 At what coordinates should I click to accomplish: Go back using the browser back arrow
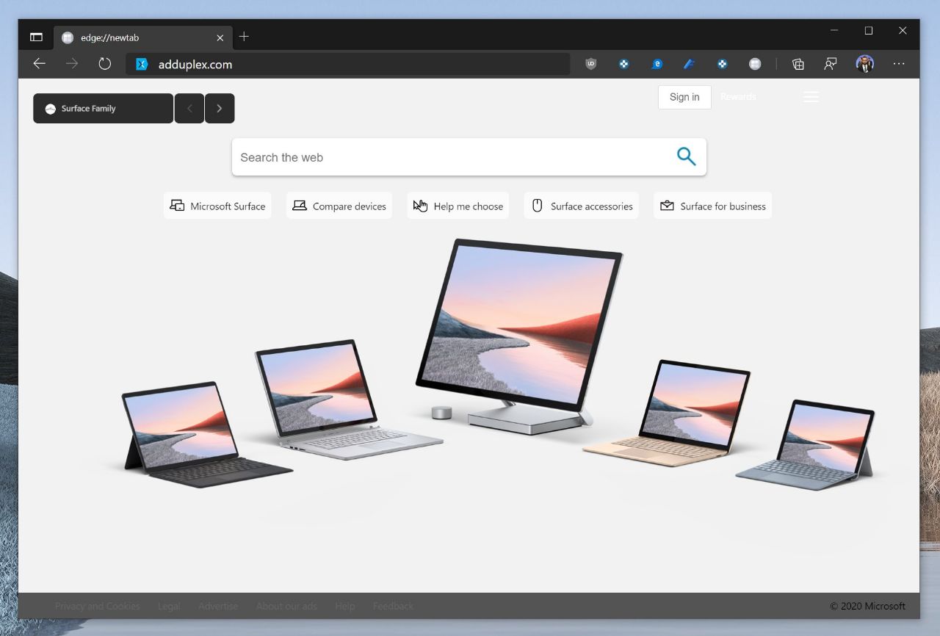40,64
